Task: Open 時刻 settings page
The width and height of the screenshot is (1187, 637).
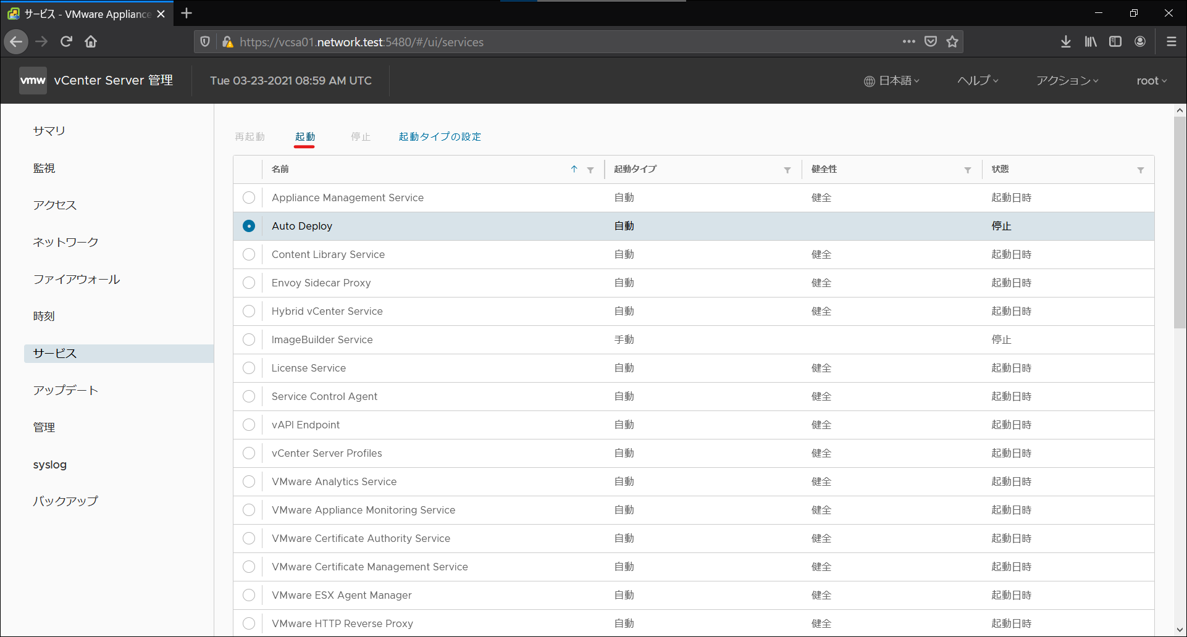Action: [44, 316]
